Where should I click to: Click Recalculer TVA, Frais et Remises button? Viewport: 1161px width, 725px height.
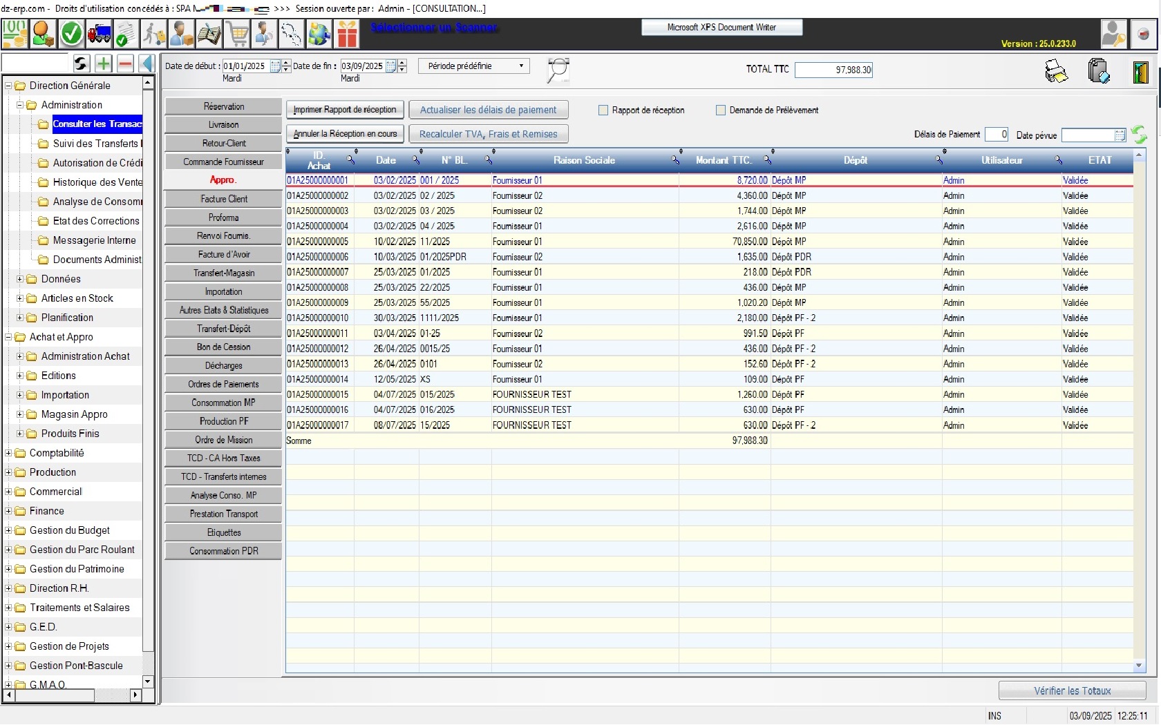click(488, 134)
